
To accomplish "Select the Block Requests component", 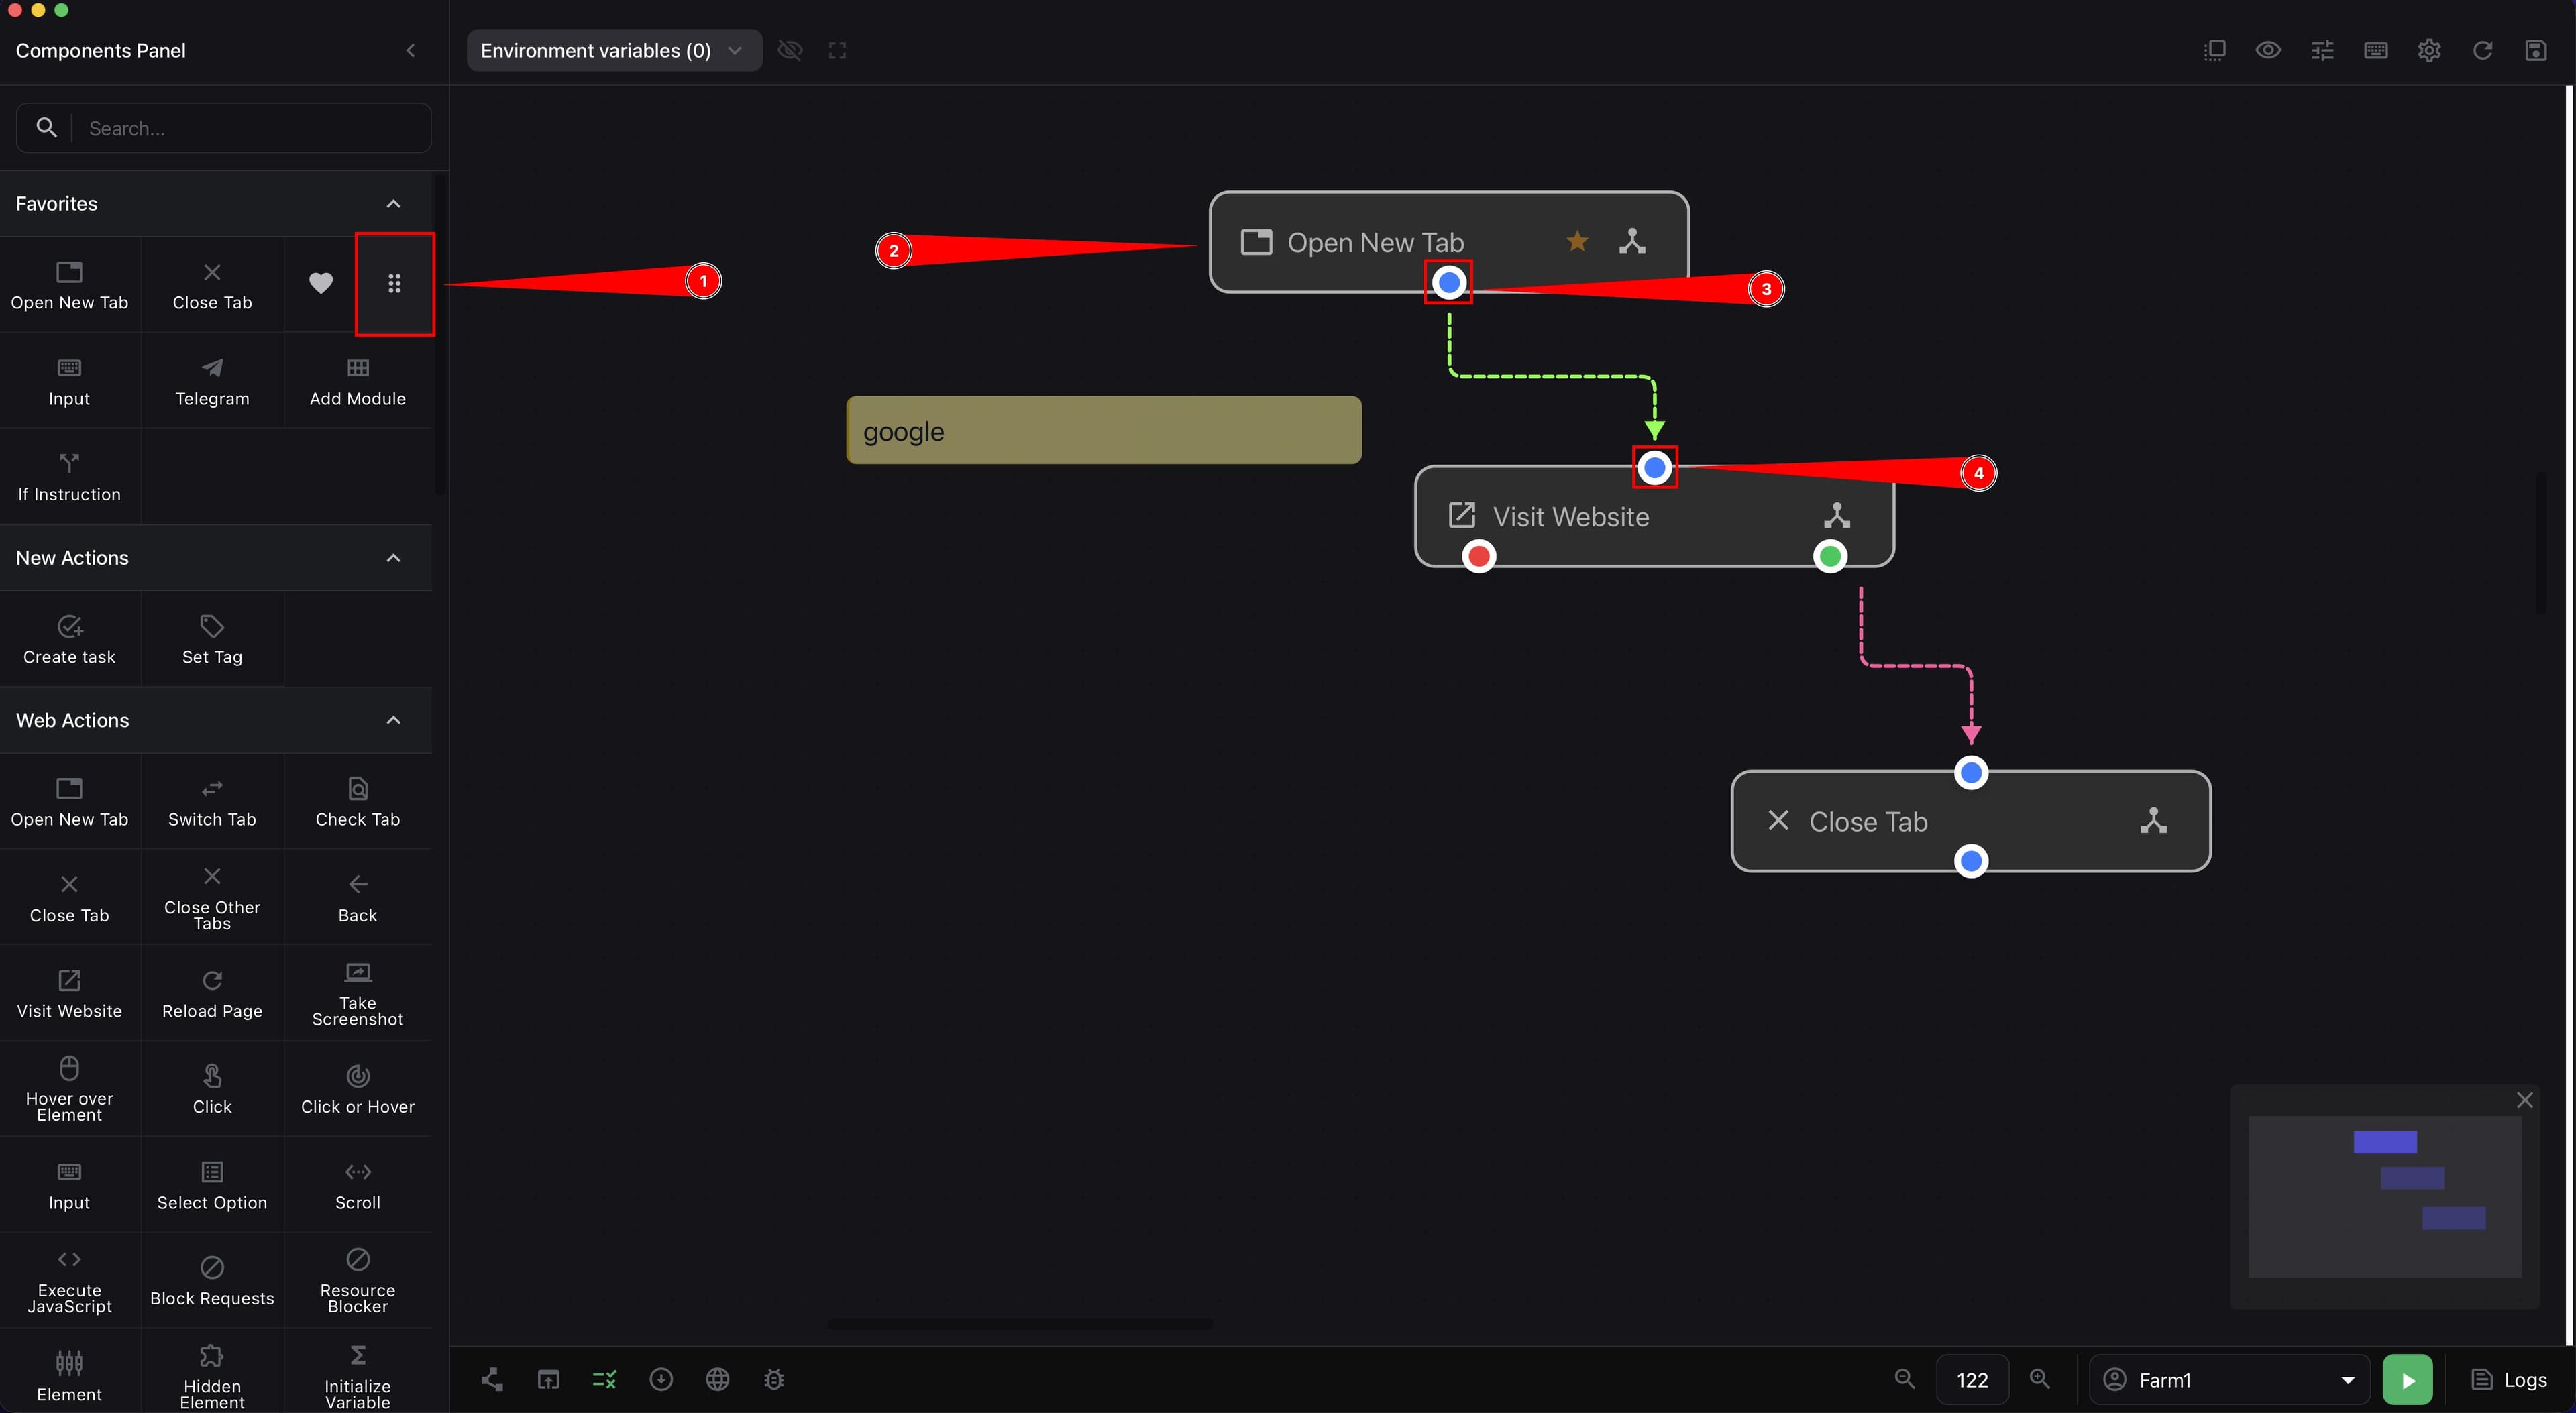I will click(212, 1281).
